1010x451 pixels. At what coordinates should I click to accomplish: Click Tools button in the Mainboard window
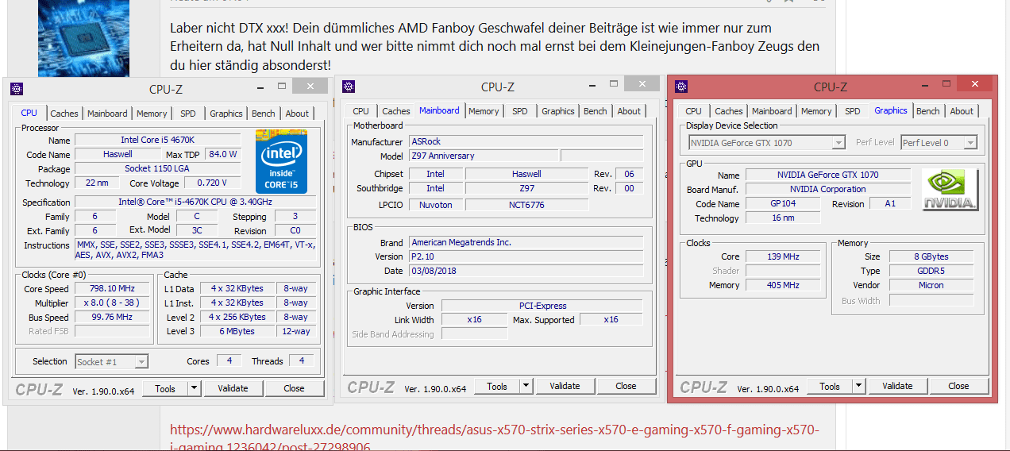pyautogui.click(x=497, y=386)
